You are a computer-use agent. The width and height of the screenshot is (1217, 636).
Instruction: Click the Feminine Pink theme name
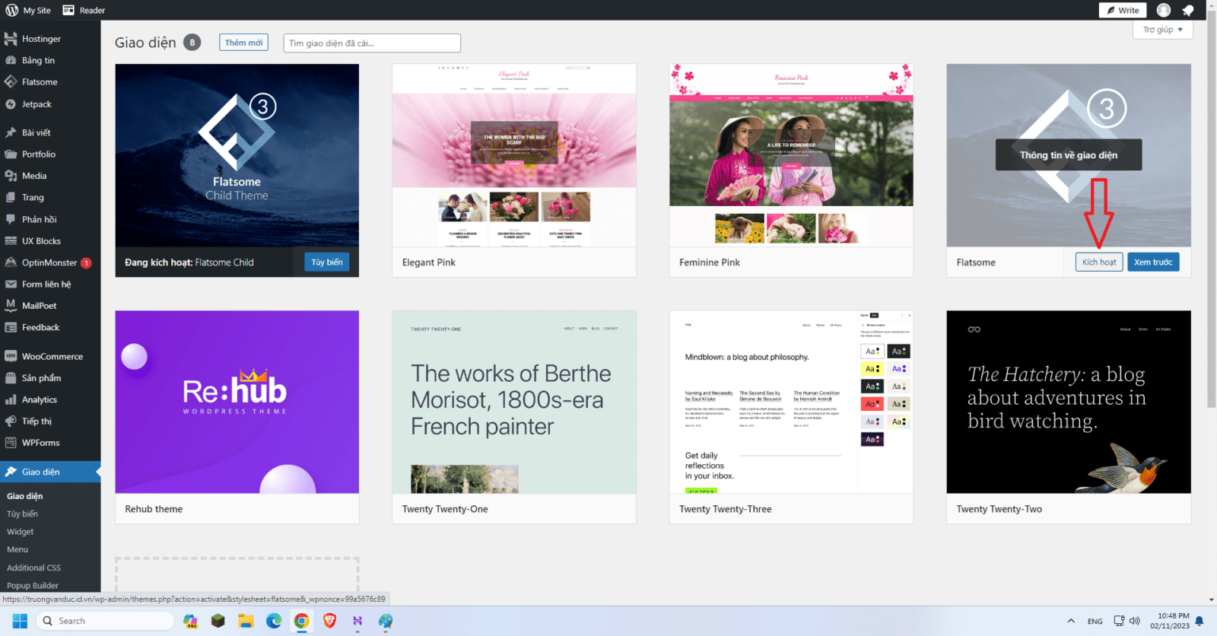tap(710, 262)
